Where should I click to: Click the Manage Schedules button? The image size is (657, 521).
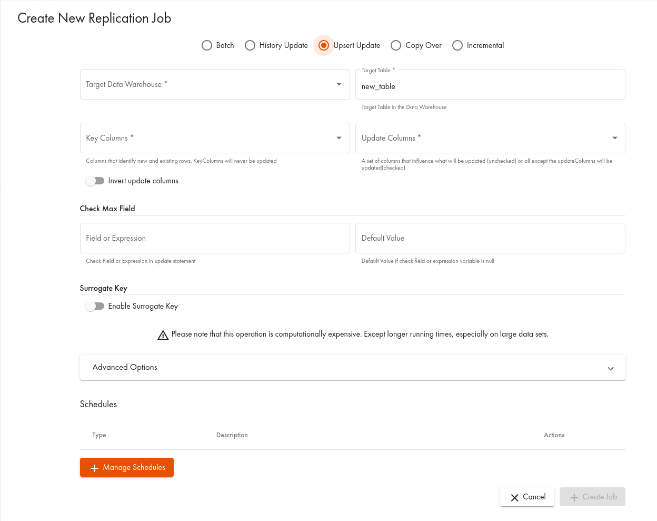click(127, 467)
